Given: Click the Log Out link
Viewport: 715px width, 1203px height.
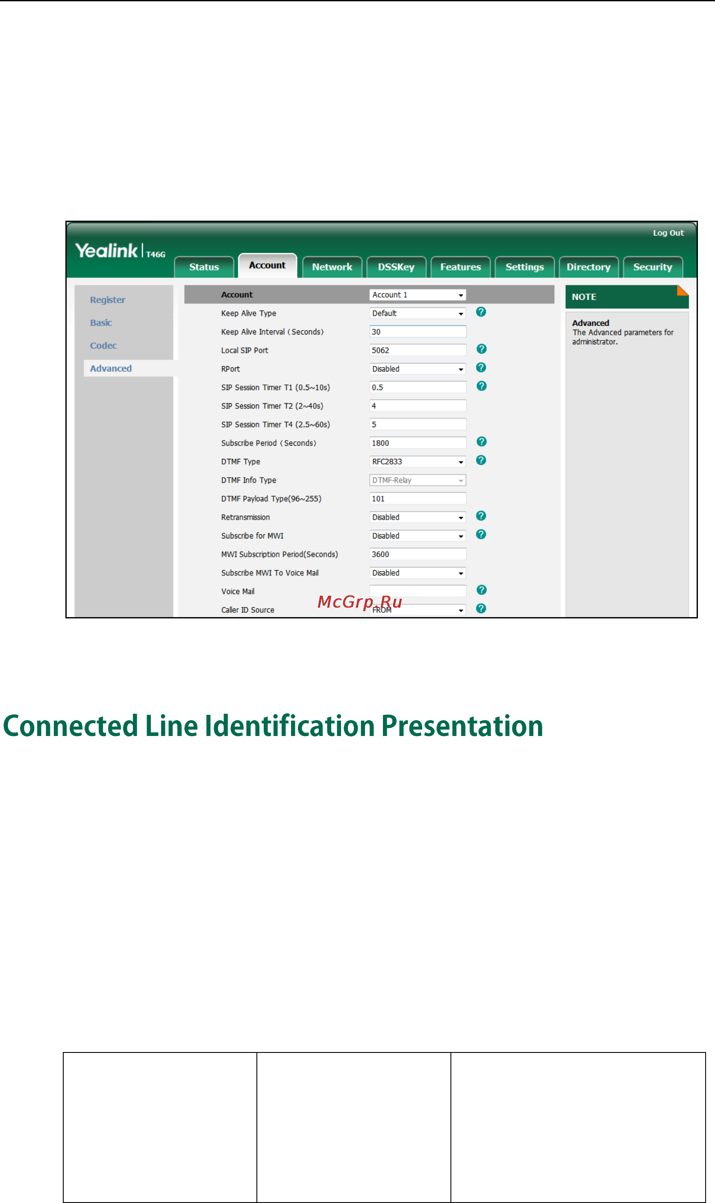Looking at the screenshot, I should click(668, 233).
